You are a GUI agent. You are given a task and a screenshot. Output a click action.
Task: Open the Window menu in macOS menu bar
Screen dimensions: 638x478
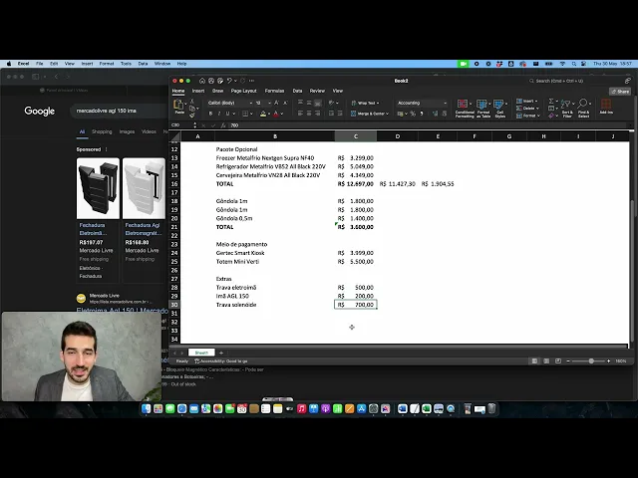(x=162, y=64)
